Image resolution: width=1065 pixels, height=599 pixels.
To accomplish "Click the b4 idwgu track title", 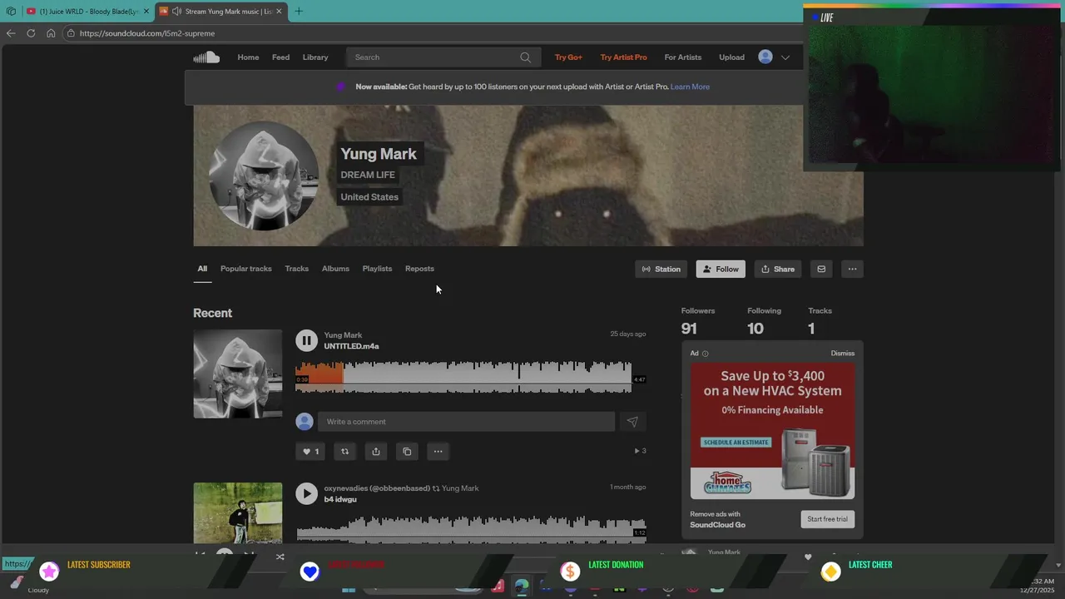I will [x=340, y=499].
